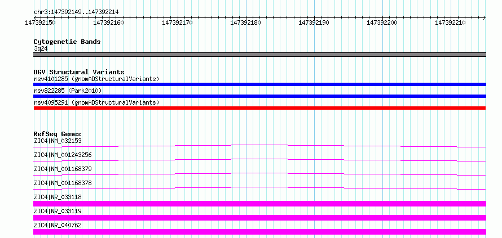The height and width of the screenshot is (238, 502).
Task: Open ZIC4|NM_032153 transcript label
Action: (x=58, y=141)
